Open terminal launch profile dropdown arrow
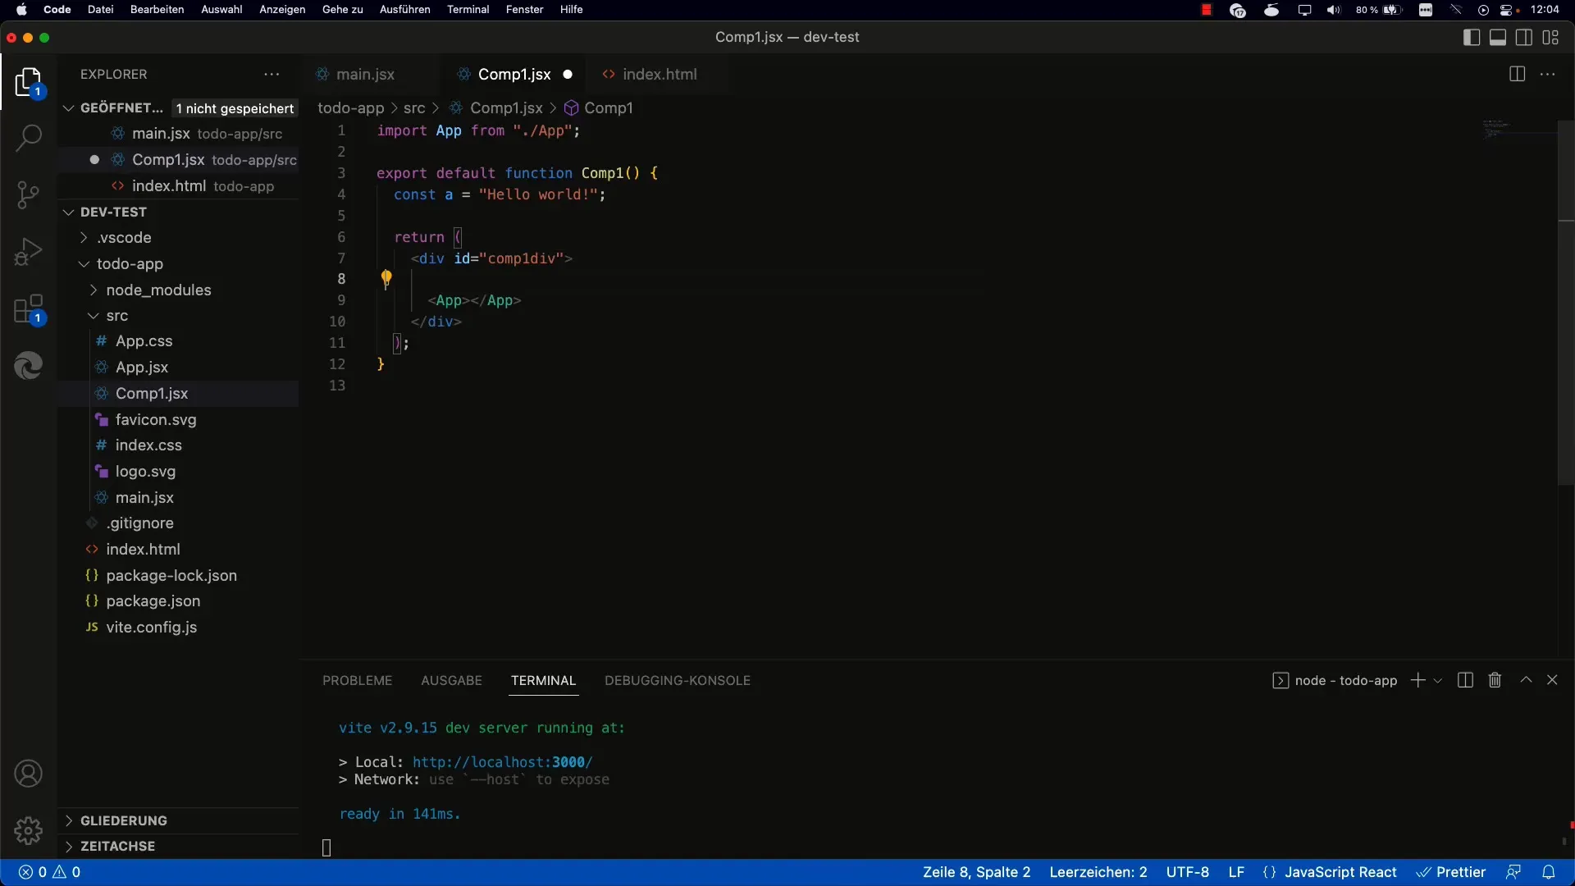Screen dimensions: 1575x886 [x=1437, y=681]
